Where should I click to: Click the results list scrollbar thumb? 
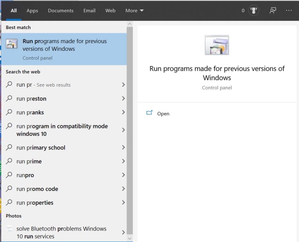[130, 131]
